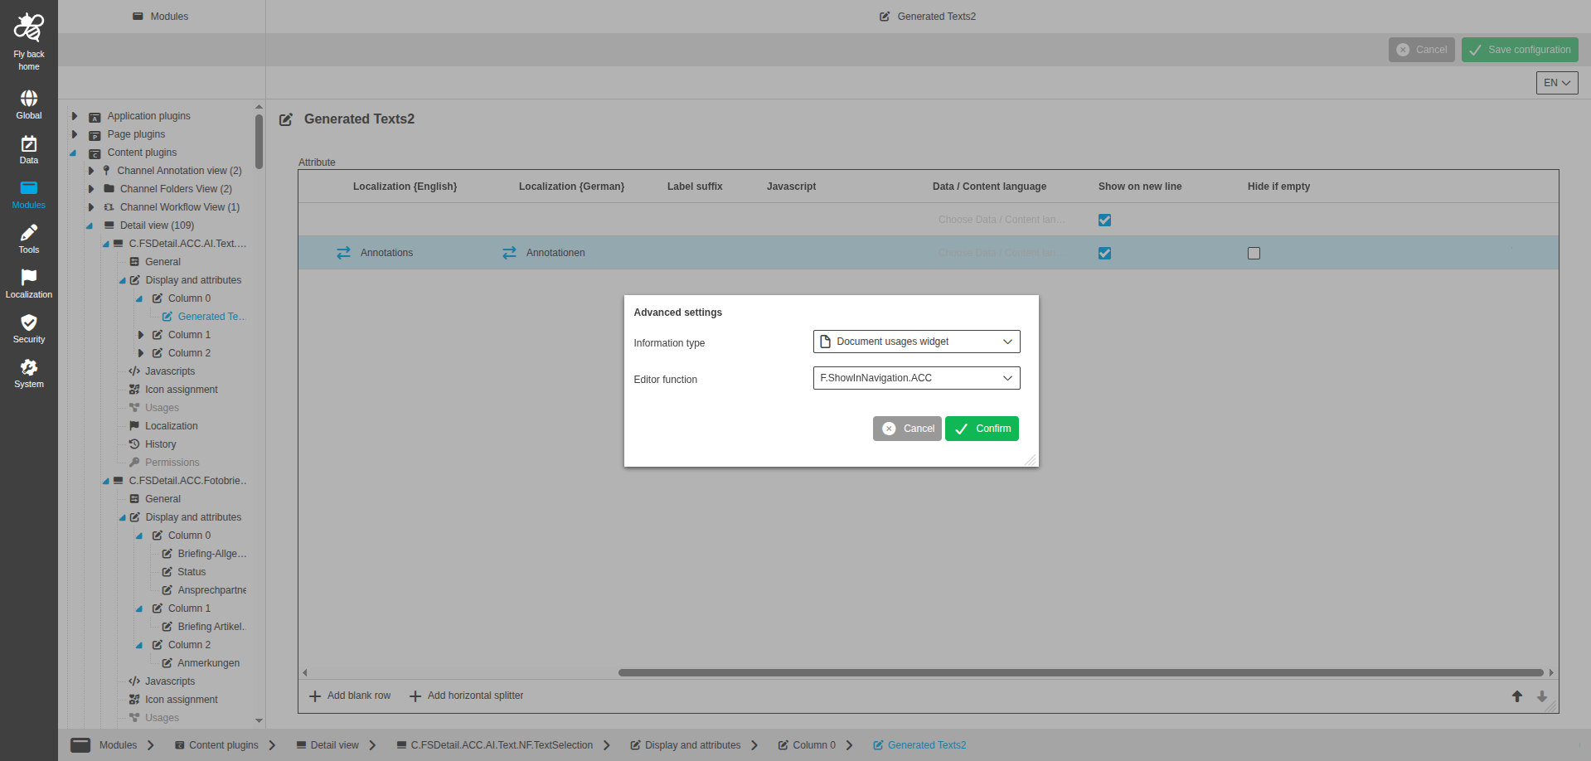Click the Modules icon in sidebar
This screenshot has height=761, width=1591.
29,188
